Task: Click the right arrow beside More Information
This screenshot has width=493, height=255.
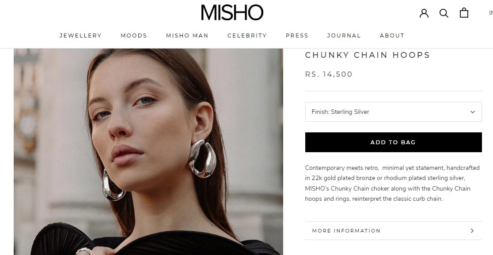Action: point(472,231)
